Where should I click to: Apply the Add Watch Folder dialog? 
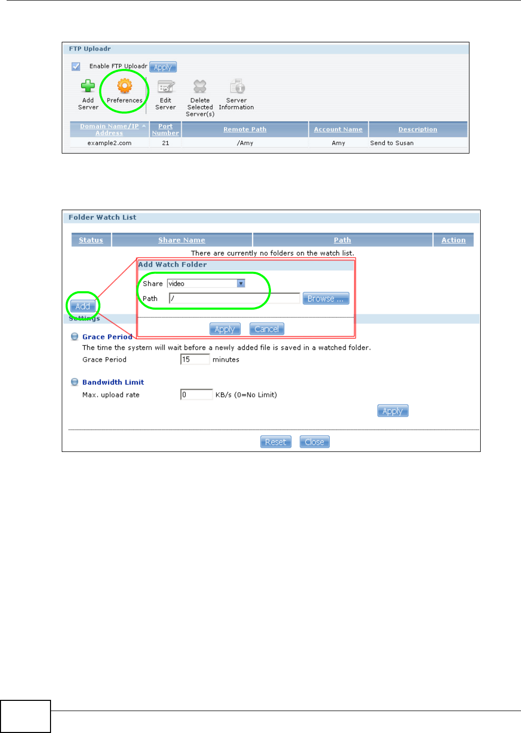pos(225,329)
